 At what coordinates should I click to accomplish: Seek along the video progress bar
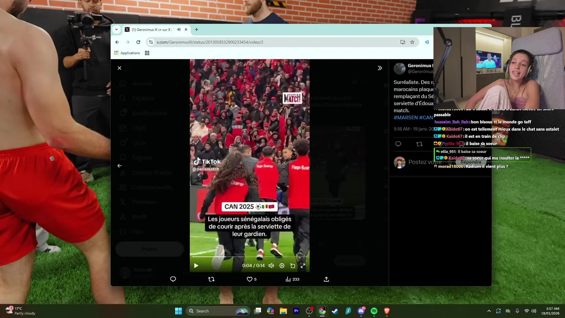(249, 257)
